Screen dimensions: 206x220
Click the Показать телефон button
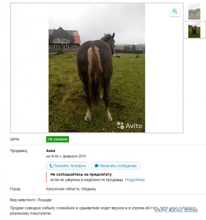68,166
